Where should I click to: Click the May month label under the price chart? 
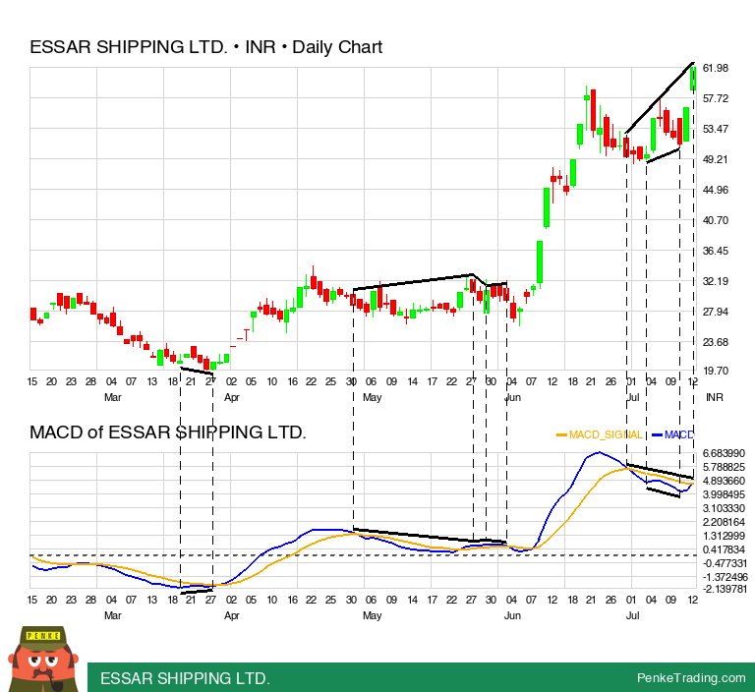pyautogui.click(x=373, y=398)
